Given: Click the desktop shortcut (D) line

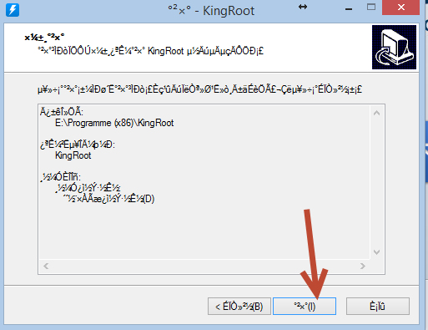Looking at the screenshot, I should [x=108, y=199].
